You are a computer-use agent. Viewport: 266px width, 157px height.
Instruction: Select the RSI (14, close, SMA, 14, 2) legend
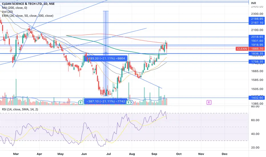click(20, 109)
